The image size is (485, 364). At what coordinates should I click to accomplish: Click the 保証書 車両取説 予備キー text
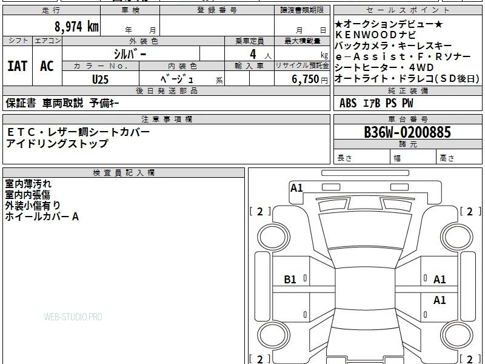coord(62,103)
